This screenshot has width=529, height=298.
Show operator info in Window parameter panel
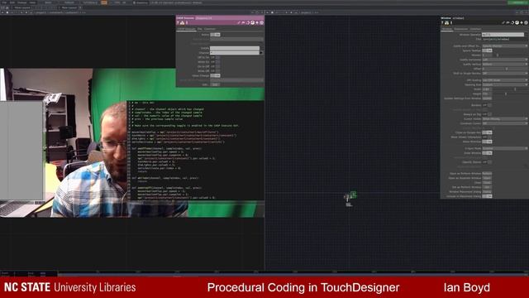pos(451,22)
